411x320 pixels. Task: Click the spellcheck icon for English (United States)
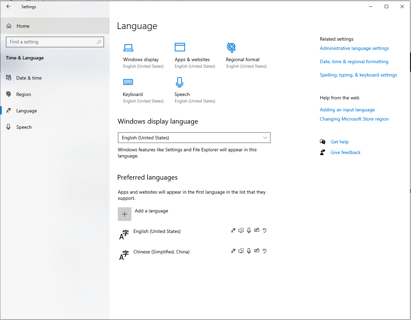point(265,230)
